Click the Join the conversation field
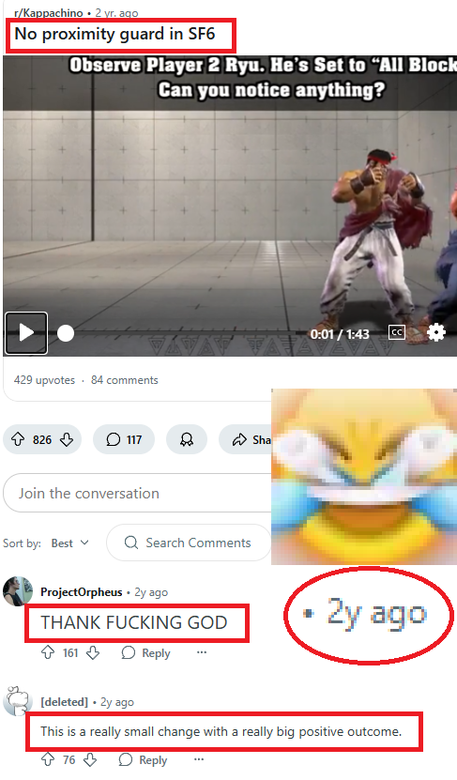The height and width of the screenshot is (780, 457). pyautogui.click(x=137, y=493)
